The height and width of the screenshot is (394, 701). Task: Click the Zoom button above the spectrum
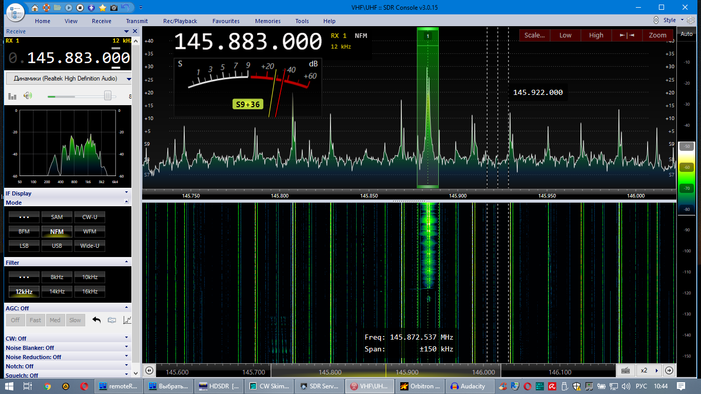tap(657, 35)
